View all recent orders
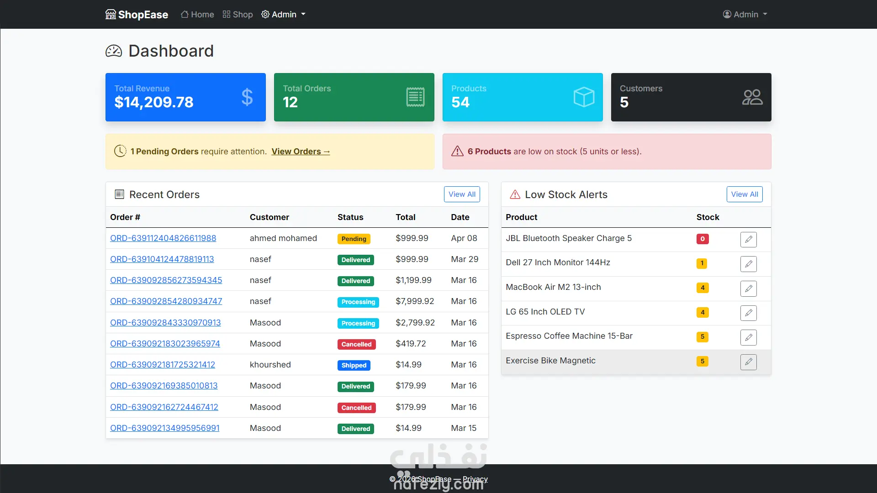877x493 pixels. pyautogui.click(x=462, y=194)
